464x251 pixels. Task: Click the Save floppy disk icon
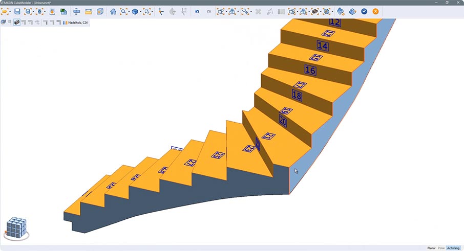pos(17,11)
